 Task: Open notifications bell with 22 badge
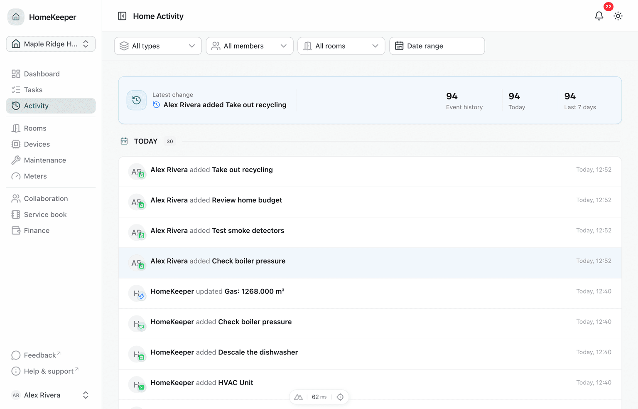pos(599,16)
